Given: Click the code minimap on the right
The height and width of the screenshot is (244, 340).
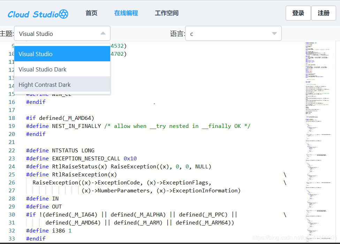Looking at the screenshot, I should click(320, 141).
